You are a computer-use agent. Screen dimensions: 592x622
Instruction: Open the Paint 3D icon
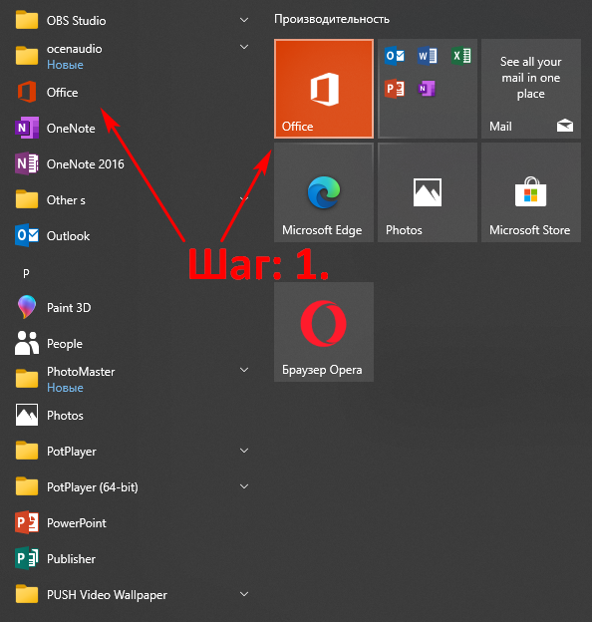pyautogui.click(x=27, y=307)
